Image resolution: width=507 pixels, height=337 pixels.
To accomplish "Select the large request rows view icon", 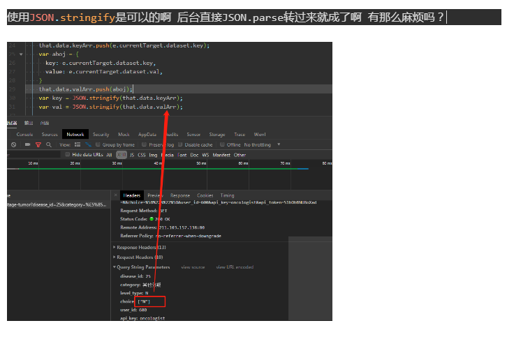I will [78, 144].
